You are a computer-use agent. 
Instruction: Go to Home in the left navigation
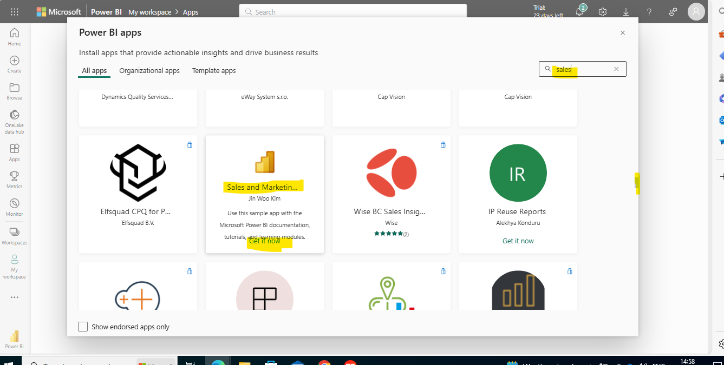pos(15,37)
